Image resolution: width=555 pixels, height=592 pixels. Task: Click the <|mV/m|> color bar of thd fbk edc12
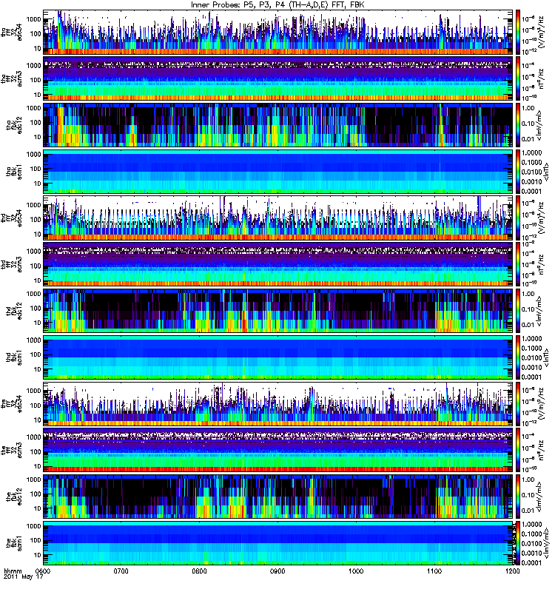[517, 311]
